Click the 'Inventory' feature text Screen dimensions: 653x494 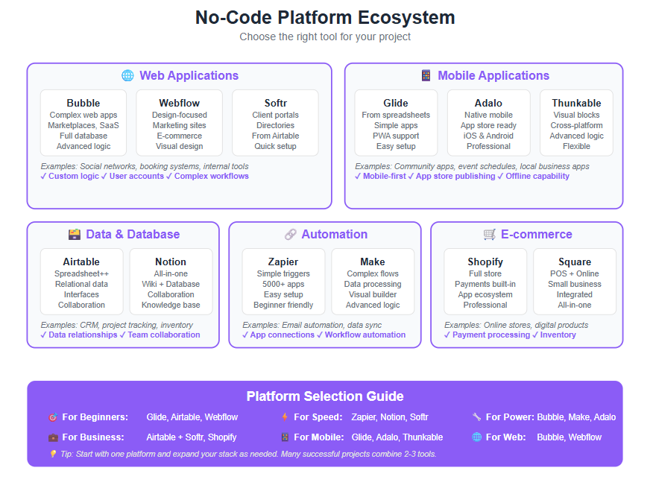tap(558, 335)
